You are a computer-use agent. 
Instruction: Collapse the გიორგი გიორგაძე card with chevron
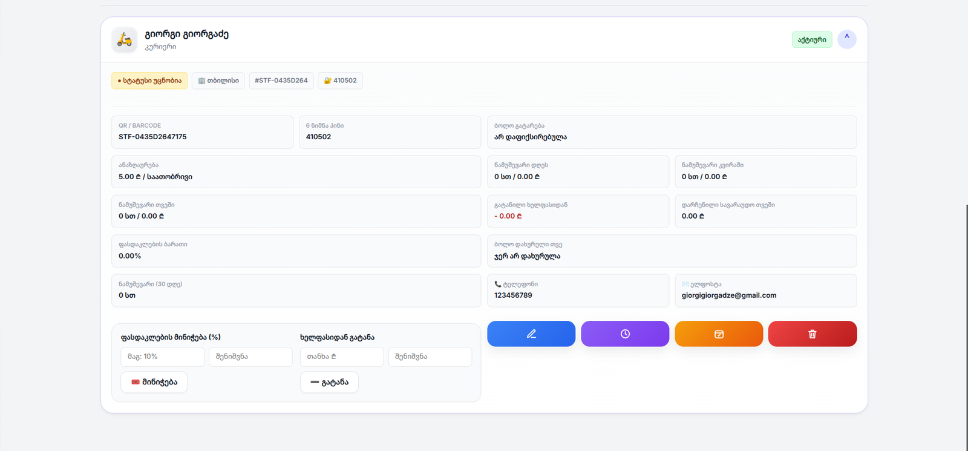pos(847,39)
